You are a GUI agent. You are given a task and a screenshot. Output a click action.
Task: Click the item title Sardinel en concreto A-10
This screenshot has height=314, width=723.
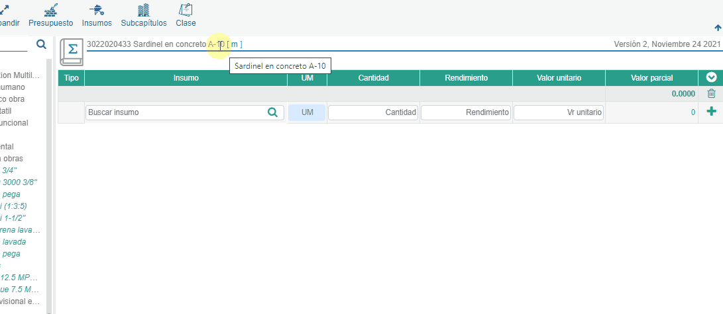[179, 44]
